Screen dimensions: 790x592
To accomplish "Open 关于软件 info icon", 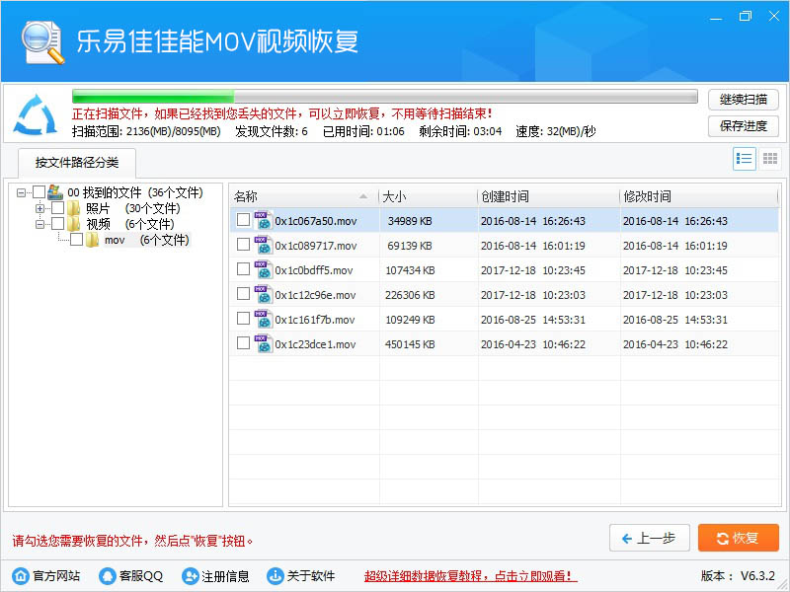I will coord(272,576).
